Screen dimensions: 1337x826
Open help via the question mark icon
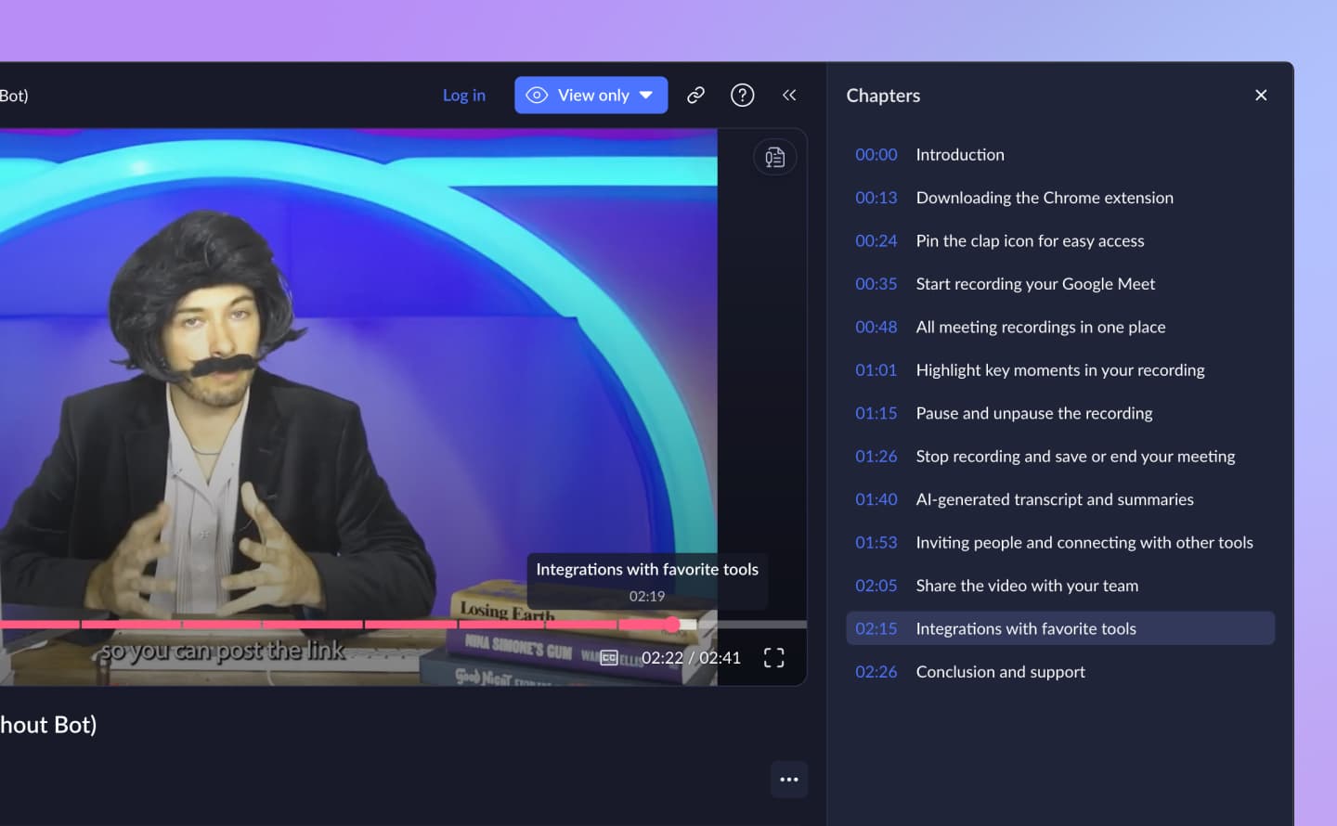(x=742, y=95)
